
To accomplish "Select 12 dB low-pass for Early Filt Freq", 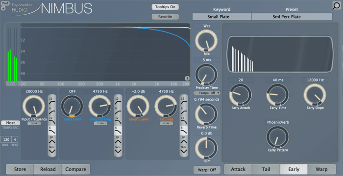I will tap(118, 120).
